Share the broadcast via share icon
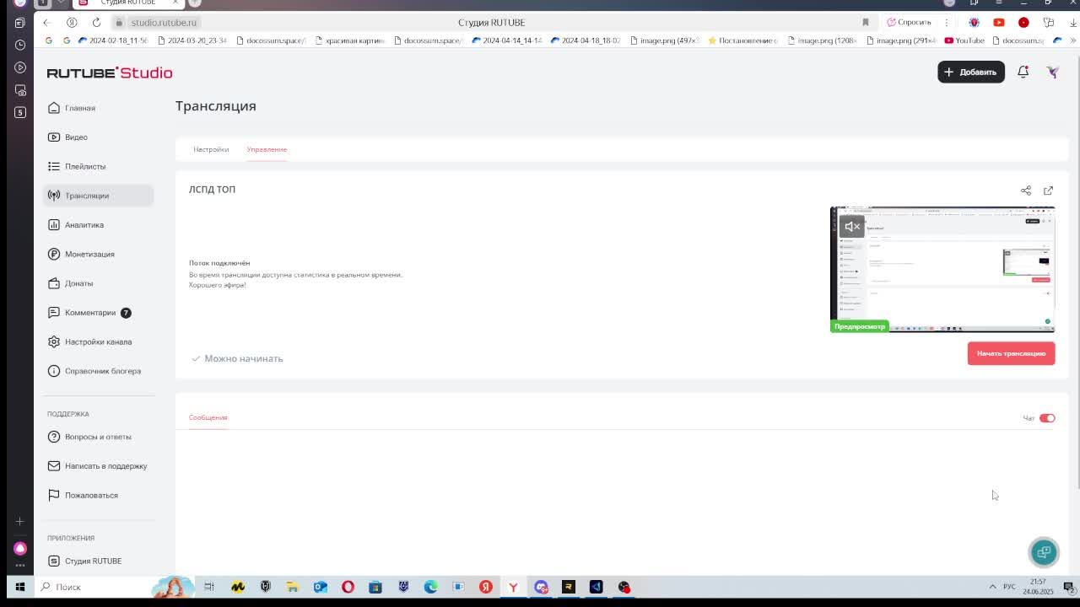Image resolution: width=1080 pixels, height=607 pixels. 1026,191
